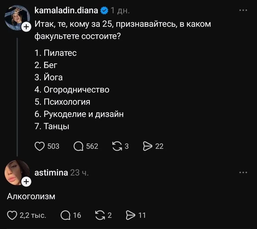
Task: View kamaladin.diana profile picture
Action: [16, 17]
